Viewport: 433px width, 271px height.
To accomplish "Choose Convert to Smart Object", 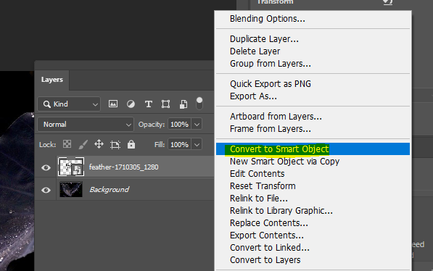I will (x=313, y=149).
